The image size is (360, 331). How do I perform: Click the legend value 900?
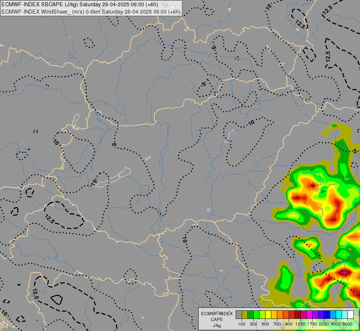coord(289,324)
